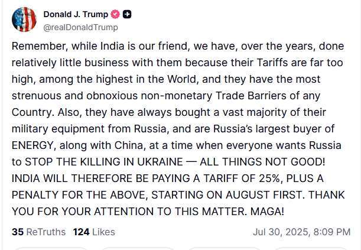Click the first rounded button below post
Viewport: 361px width, 250px height.
51,249
